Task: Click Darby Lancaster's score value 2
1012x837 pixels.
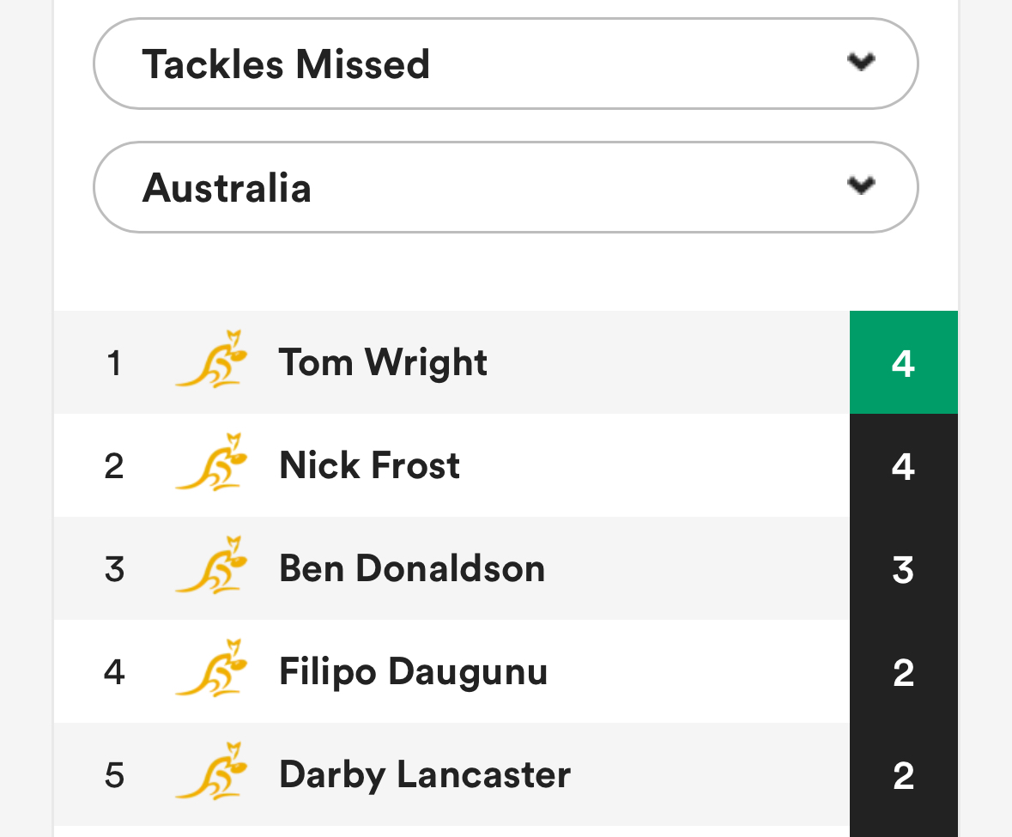Action: pos(904,776)
